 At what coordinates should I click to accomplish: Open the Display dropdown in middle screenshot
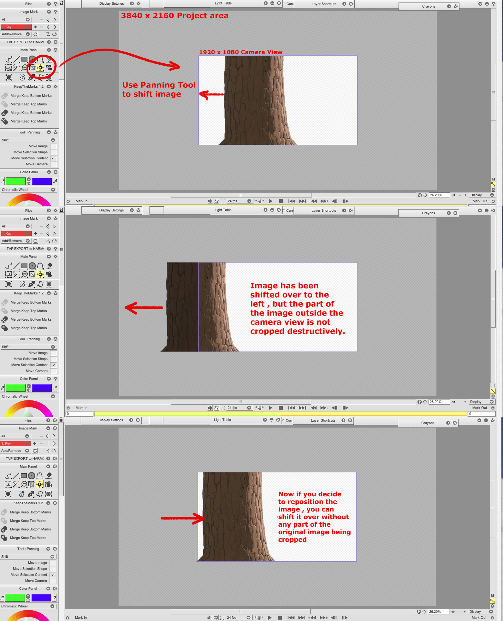tap(482, 402)
